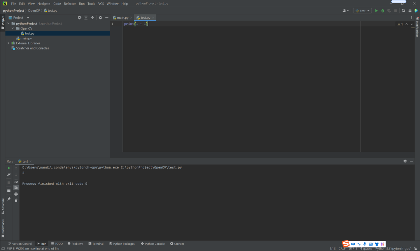Viewport: 420px width, 251px height.
Task: Open Project panel options gear
Action: (100, 18)
